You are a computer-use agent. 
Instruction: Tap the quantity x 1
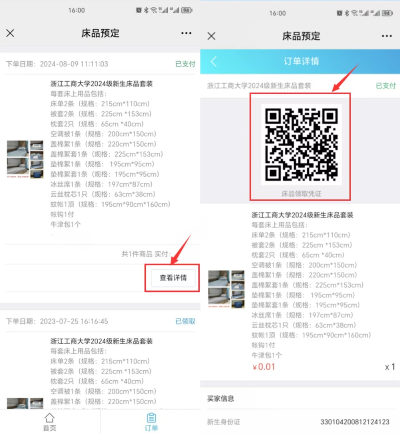[390, 367]
